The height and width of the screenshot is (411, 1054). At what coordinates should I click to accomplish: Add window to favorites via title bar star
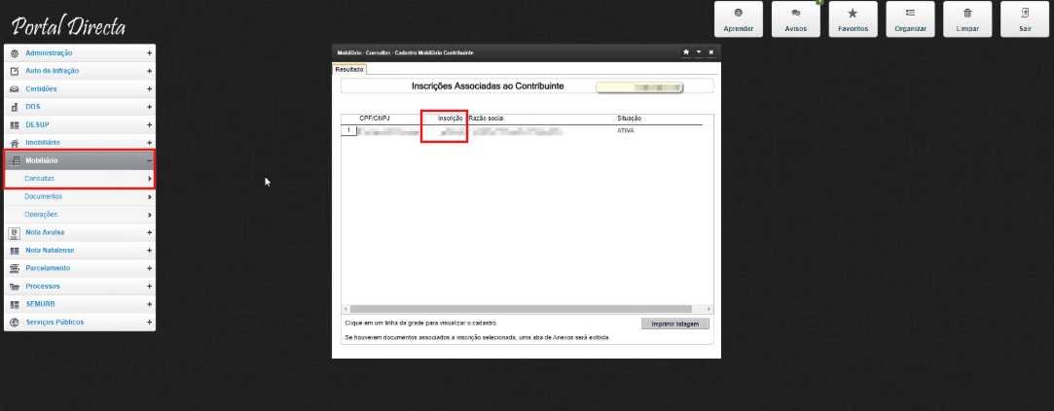point(686,52)
